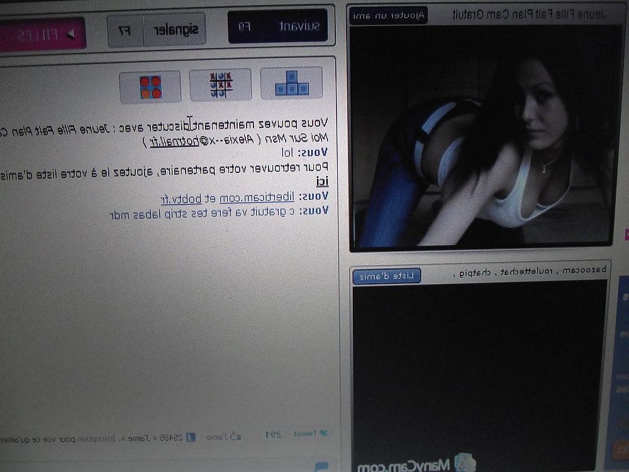Open the 'Liste d'amis' button
Image resolution: width=629 pixels, height=472 pixels.
[x=387, y=276]
